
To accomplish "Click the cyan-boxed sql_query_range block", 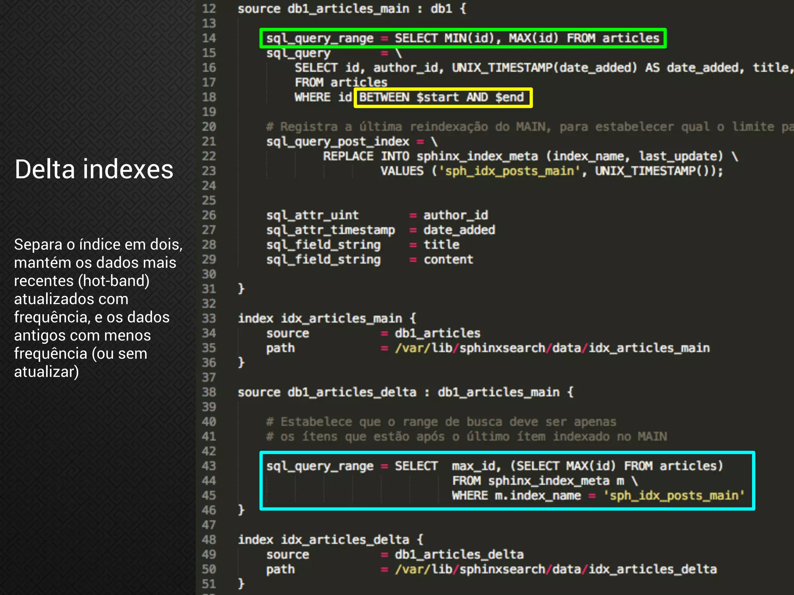I will (x=506, y=481).
